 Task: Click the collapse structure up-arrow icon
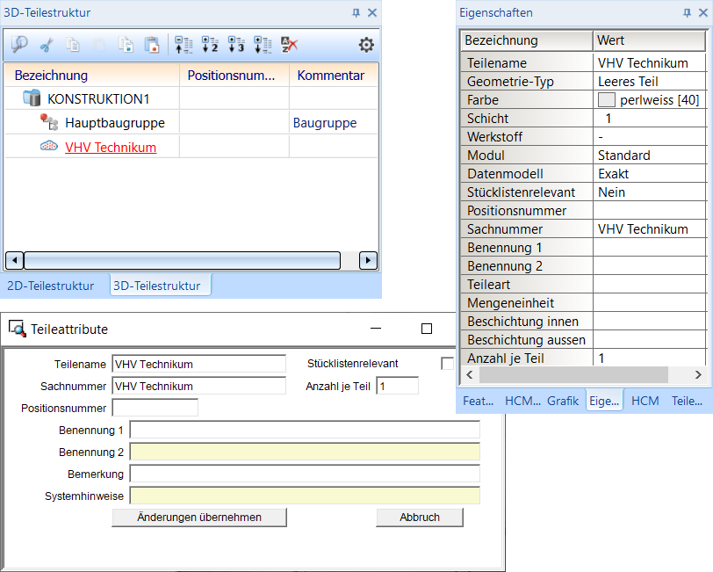point(184,45)
